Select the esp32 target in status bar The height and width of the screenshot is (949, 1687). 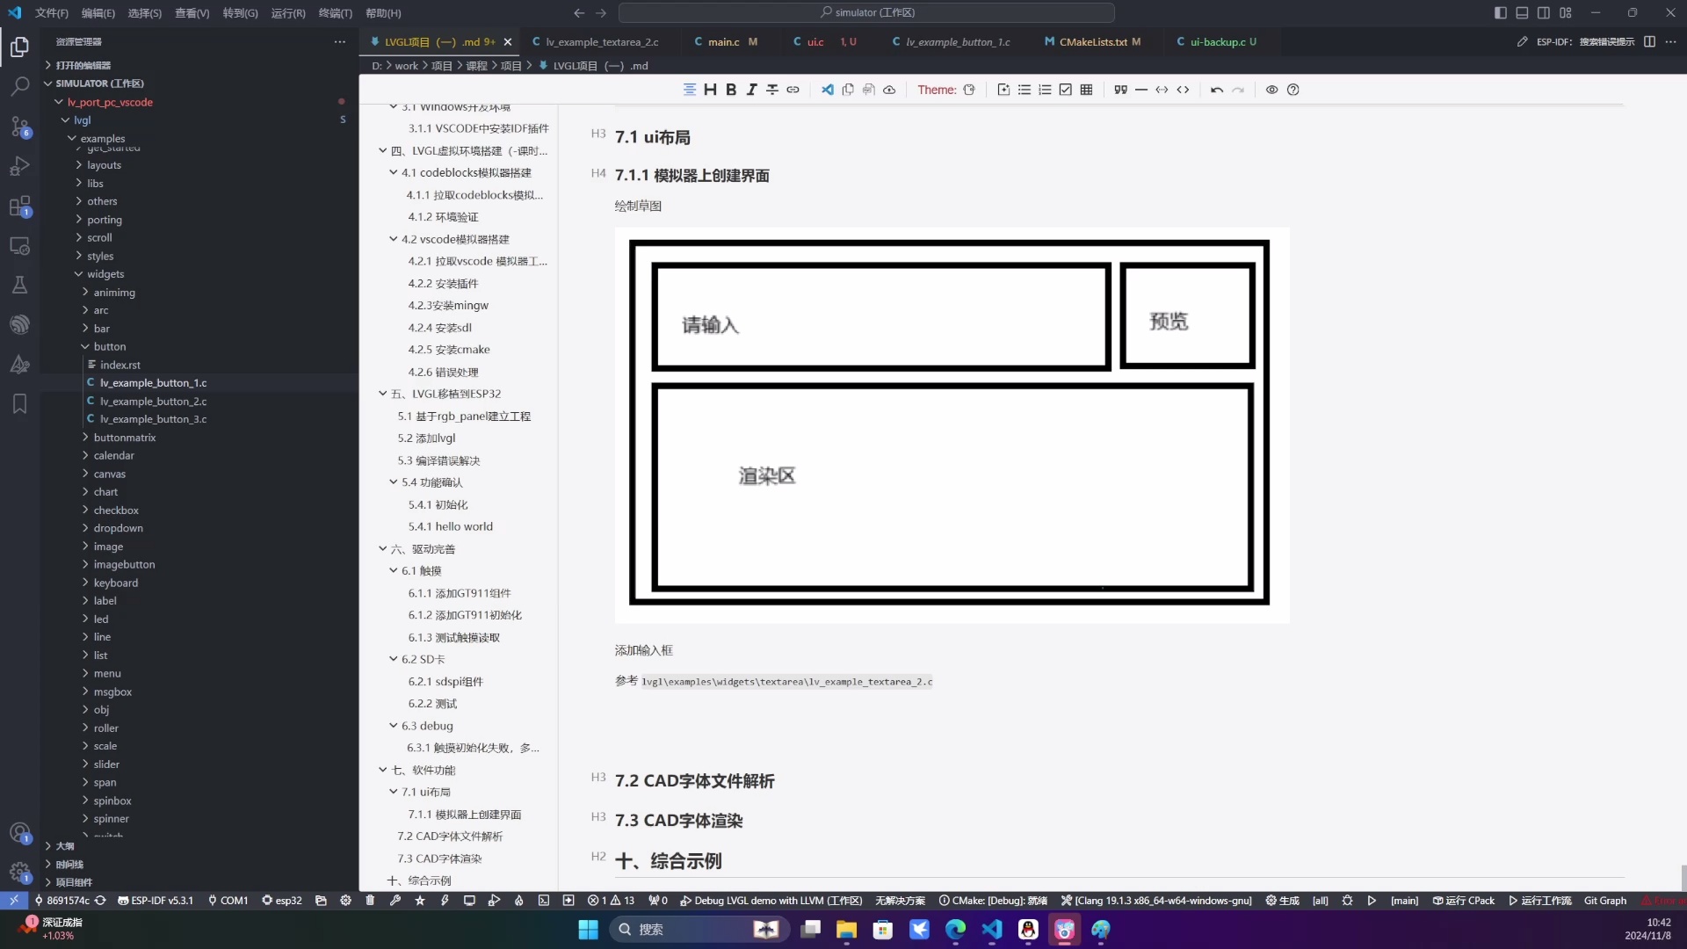[281, 900]
